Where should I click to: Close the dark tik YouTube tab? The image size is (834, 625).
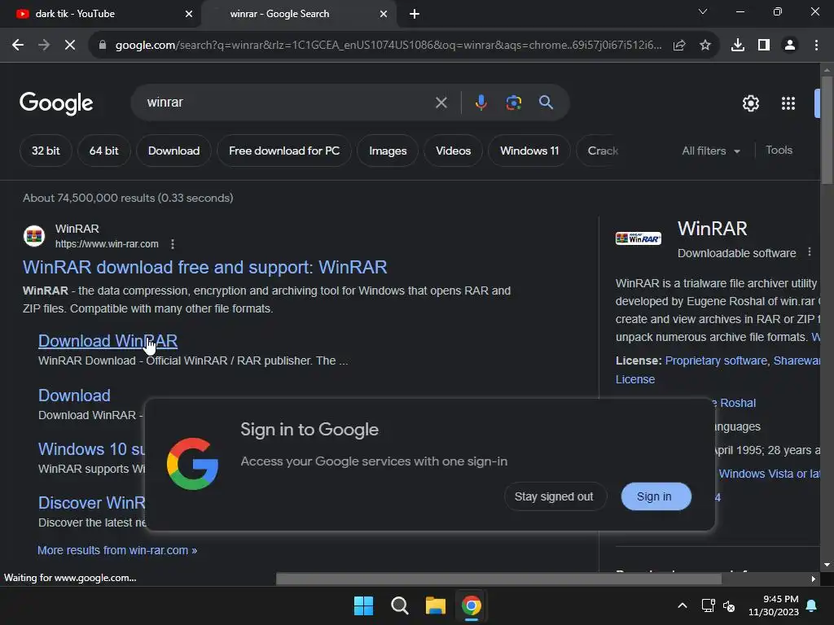point(189,14)
